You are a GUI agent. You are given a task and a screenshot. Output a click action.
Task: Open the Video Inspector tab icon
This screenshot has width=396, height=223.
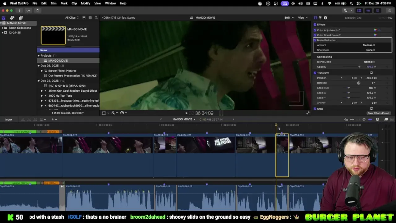[x=315, y=18]
